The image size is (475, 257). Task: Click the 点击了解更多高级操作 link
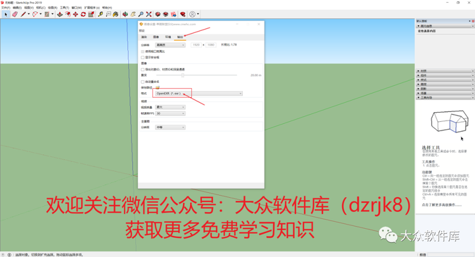pos(441,205)
